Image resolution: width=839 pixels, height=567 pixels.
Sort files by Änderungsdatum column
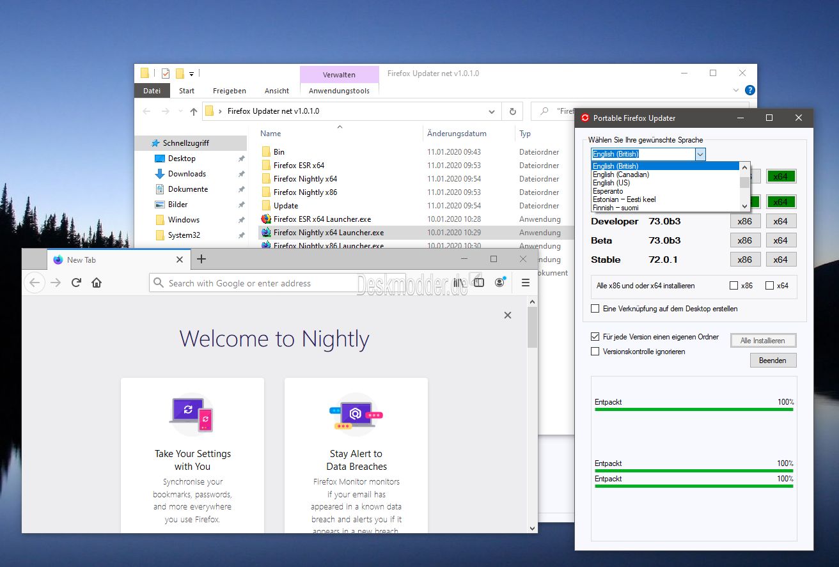(457, 134)
